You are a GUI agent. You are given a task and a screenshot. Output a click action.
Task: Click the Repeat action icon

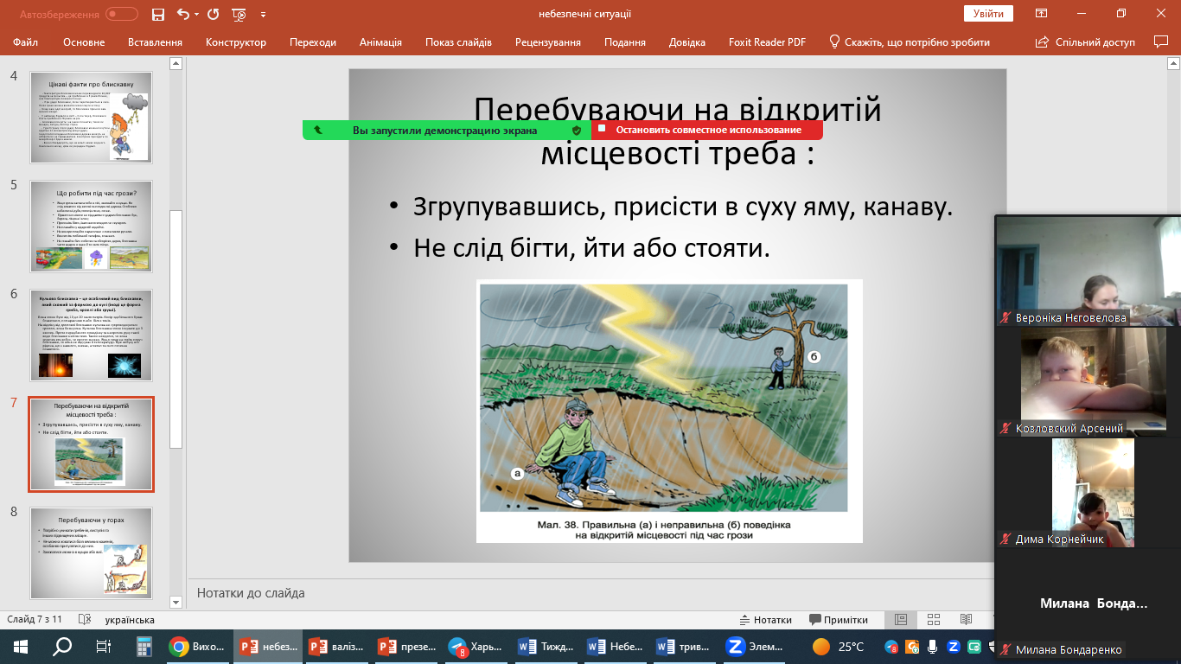[x=214, y=15]
